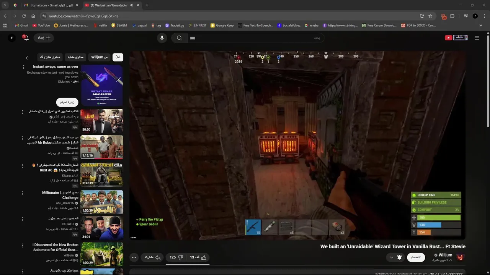Open the apps grid in bookmarks bar
This screenshot has width=490, height=275.
[5, 26]
